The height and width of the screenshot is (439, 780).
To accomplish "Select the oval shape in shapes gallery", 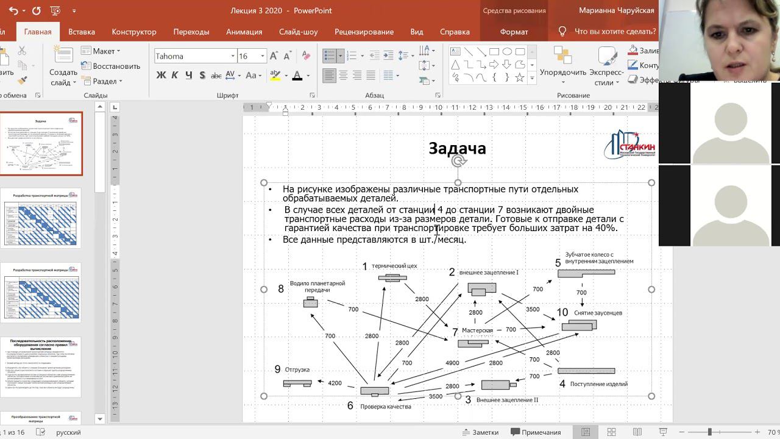I will point(507,52).
